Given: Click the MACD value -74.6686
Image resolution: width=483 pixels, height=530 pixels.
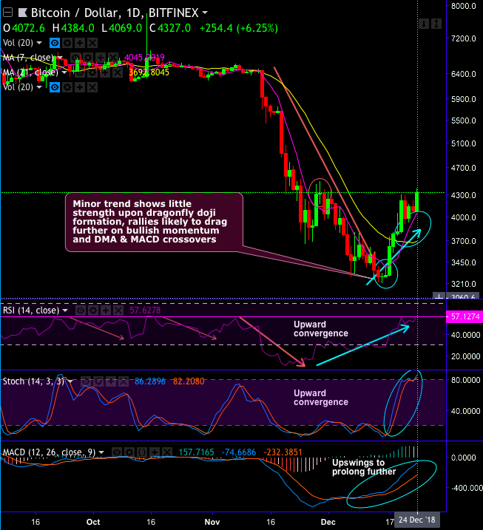Looking at the screenshot, I should (x=239, y=452).
